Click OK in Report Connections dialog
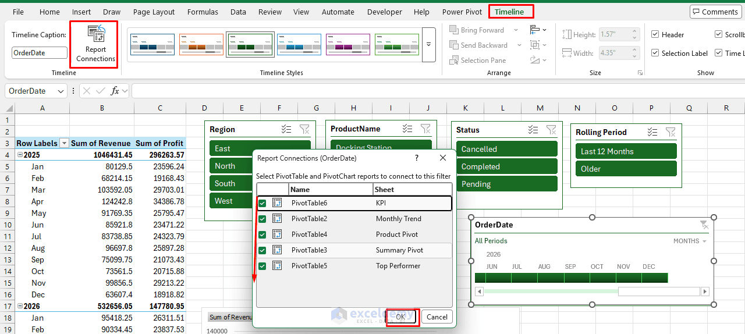The image size is (745, 334). click(x=401, y=317)
